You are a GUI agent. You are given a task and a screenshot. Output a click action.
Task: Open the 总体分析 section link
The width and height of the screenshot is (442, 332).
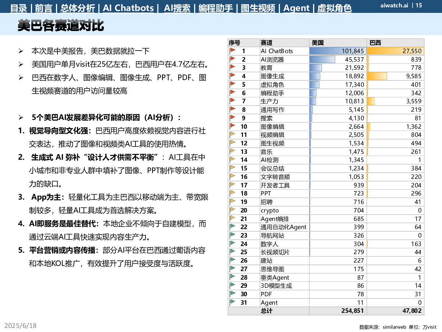click(x=77, y=8)
